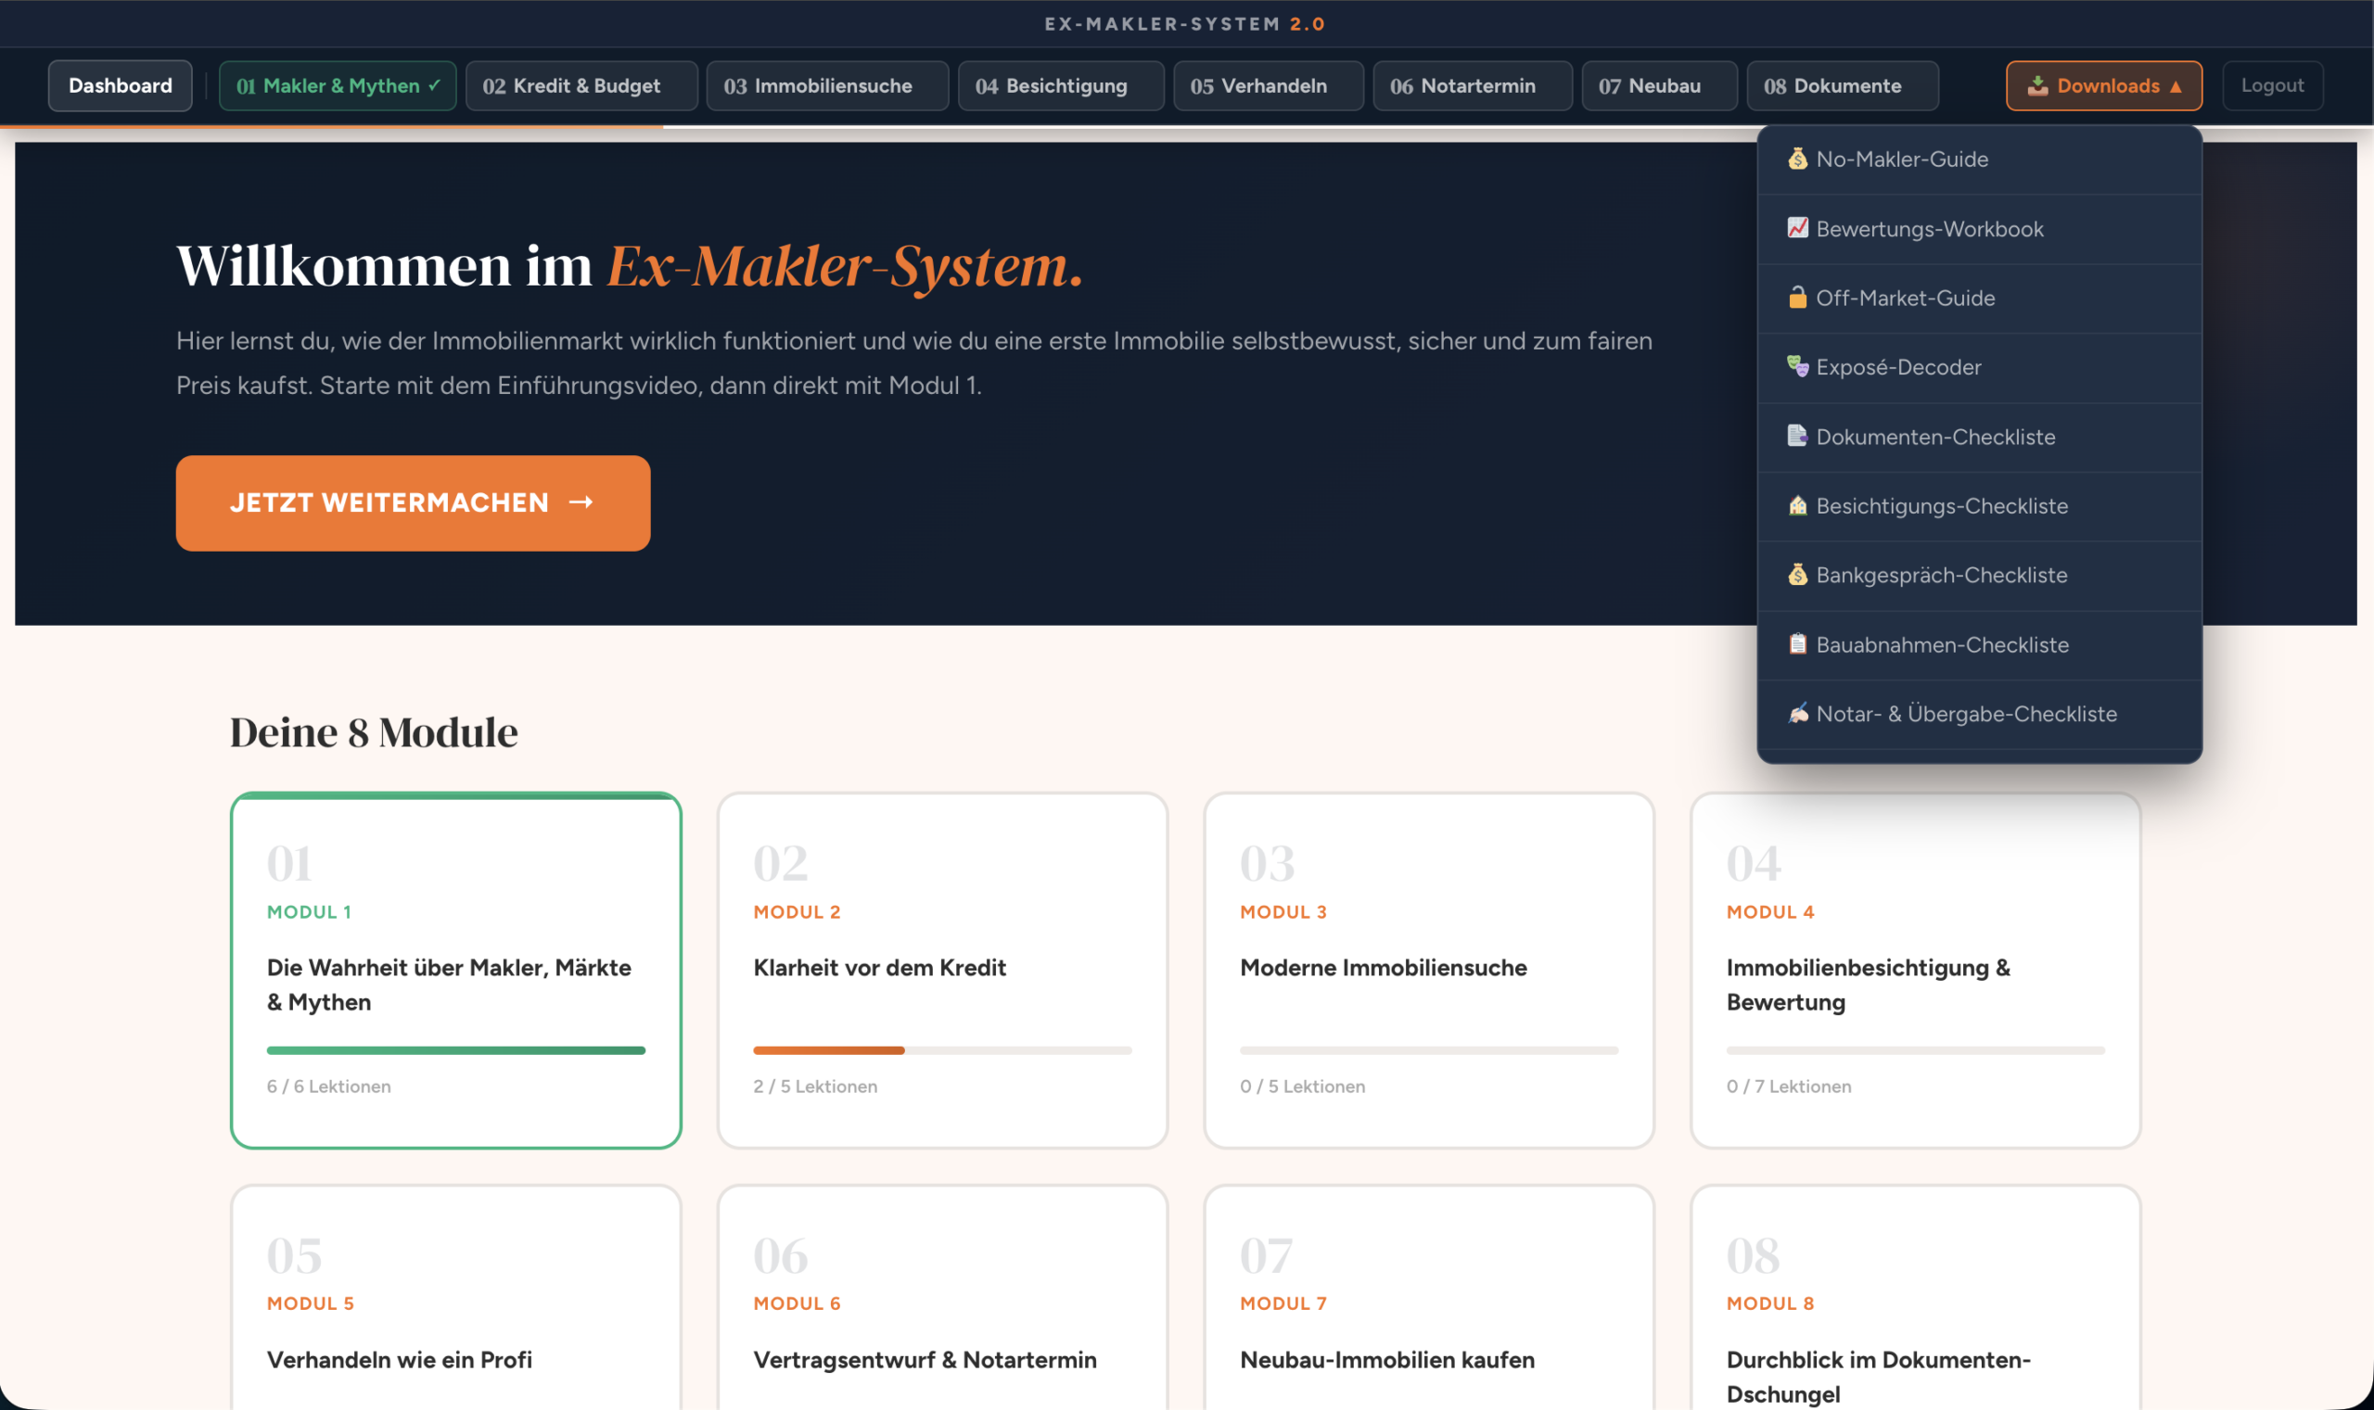This screenshot has height=1410, width=2374.
Task: Click the large 05 number on Modul 5 card
Action: click(295, 1256)
